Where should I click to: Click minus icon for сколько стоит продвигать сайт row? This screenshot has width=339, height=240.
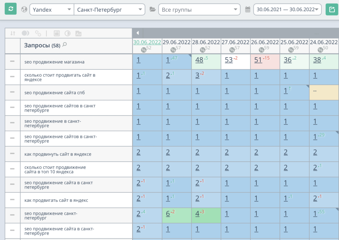[12, 77]
